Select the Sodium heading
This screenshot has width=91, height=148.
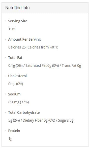[14, 94]
